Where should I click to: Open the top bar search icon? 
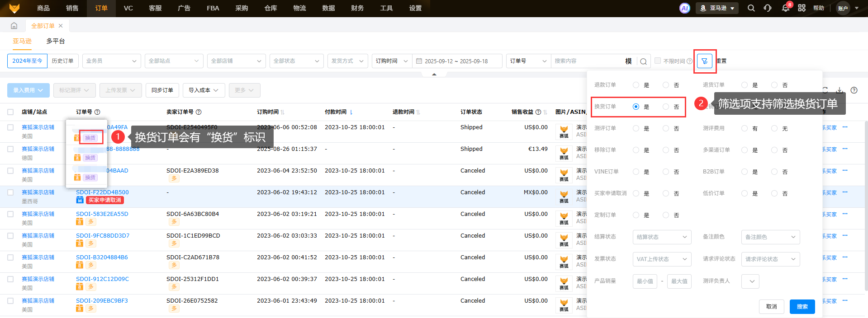point(751,8)
